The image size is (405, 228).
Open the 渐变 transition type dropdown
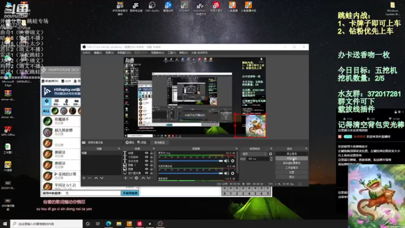click(x=254, y=154)
